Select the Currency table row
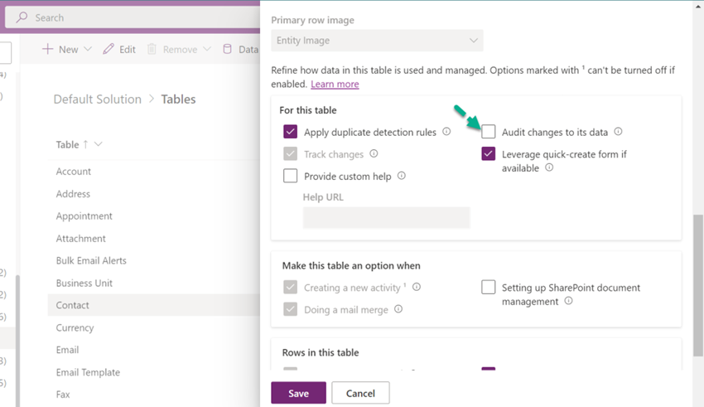This screenshot has height=407, width=704. [x=153, y=327]
